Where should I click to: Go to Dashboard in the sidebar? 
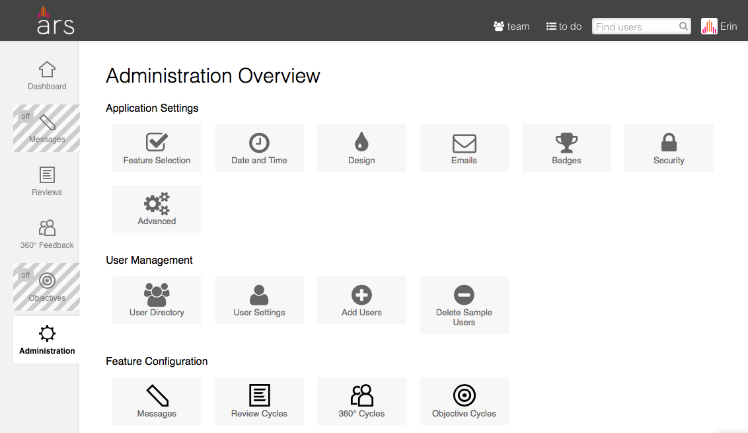47,75
